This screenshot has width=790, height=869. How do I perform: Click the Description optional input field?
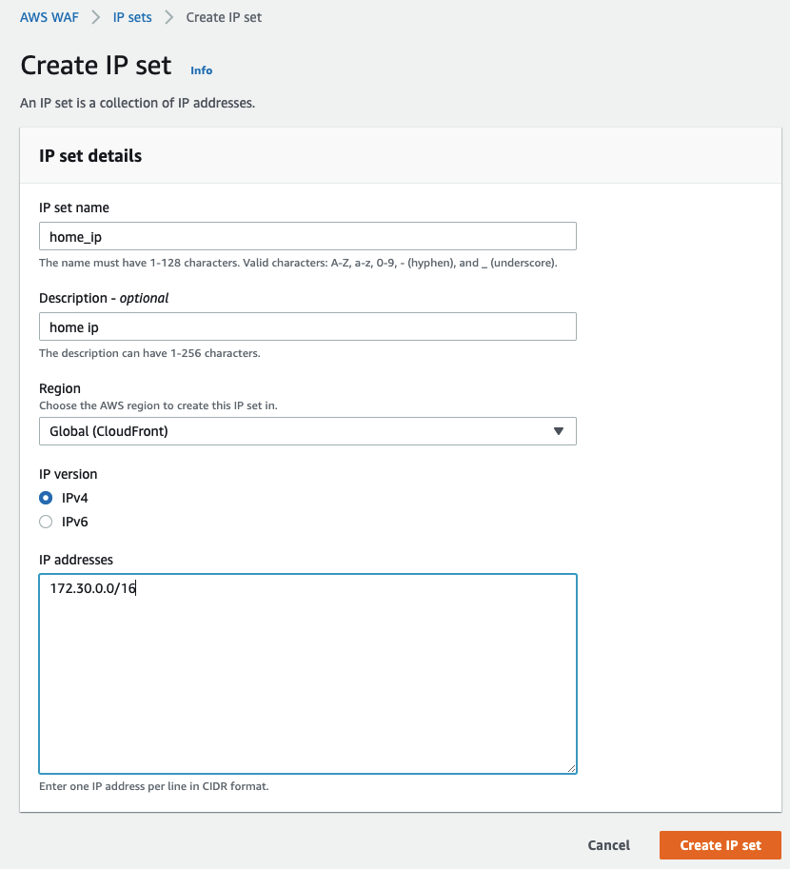click(307, 327)
